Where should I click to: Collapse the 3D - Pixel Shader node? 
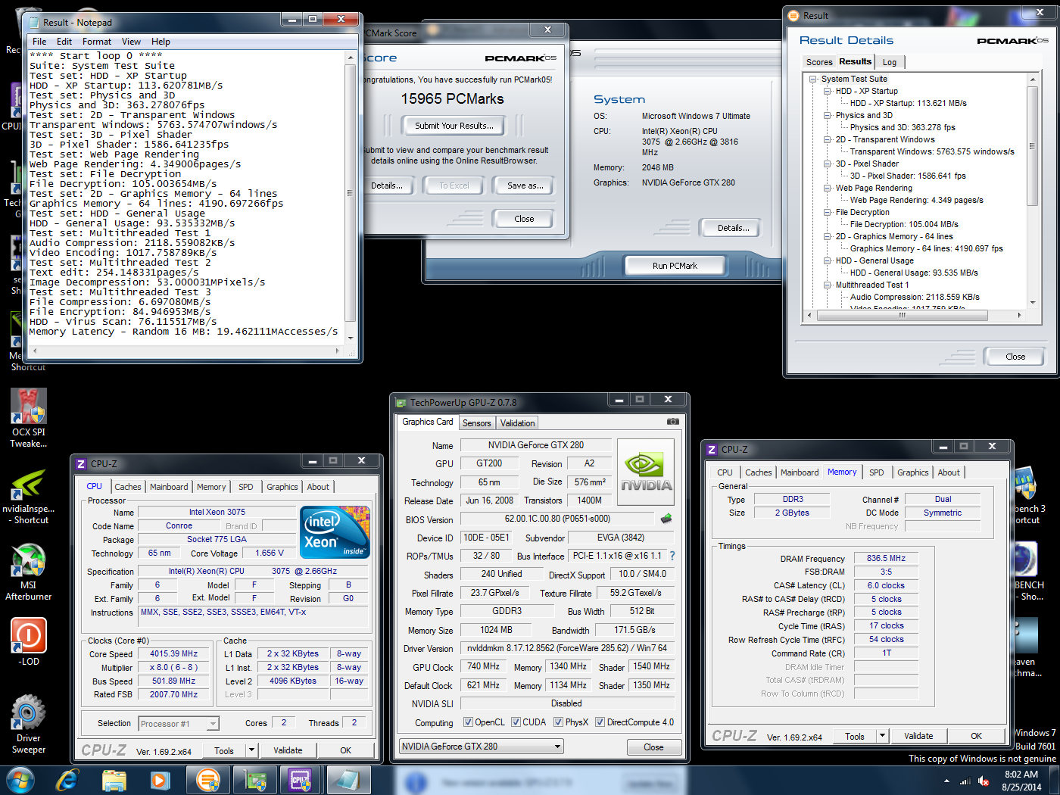coord(828,164)
